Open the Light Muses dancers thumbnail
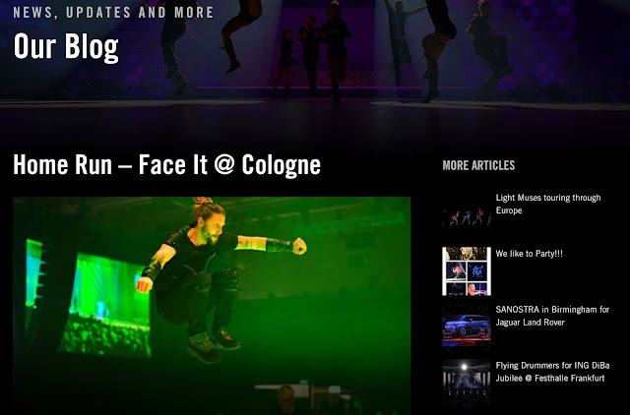The width and height of the screenshot is (630, 415). 467,215
